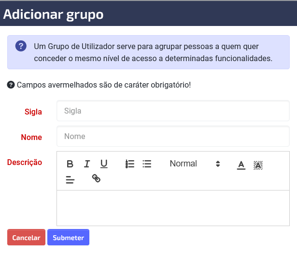The image size is (297, 254).
Task: Click the Sigla input field
Action: coord(173,111)
